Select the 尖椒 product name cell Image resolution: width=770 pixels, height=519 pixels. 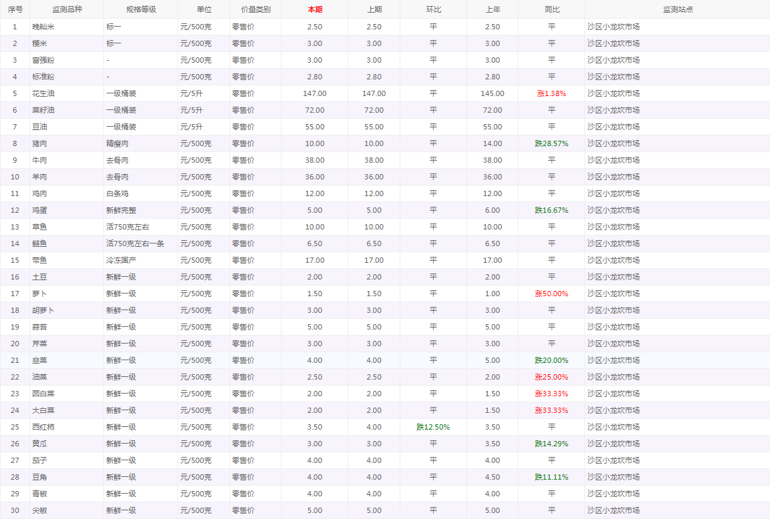[39, 510]
